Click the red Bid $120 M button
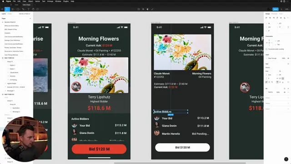Image resolution: width=291 pixels, height=164 pixels. (99, 149)
